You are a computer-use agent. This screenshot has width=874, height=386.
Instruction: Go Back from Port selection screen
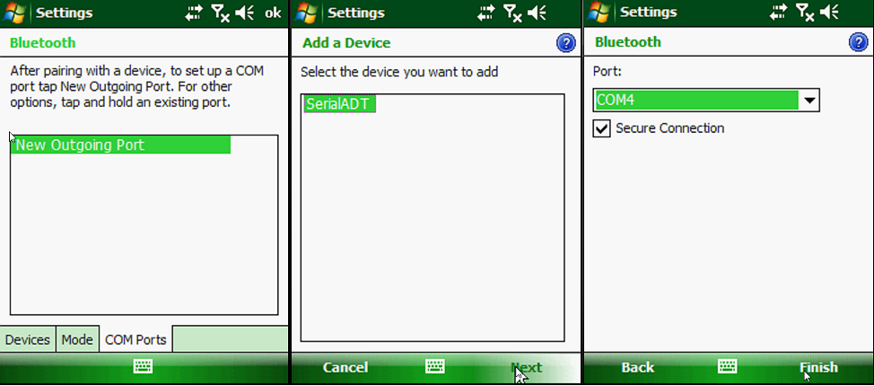[x=638, y=367]
